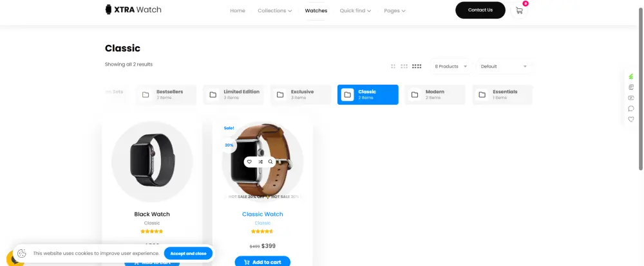Open the 8 Products per-page dropdown
This screenshot has height=266, width=644.
pyautogui.click(x=451, y=66)
